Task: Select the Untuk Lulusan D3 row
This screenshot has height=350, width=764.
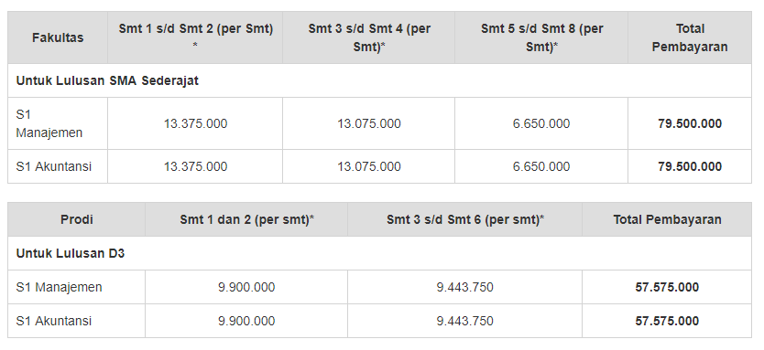Action: pos(379,253)
